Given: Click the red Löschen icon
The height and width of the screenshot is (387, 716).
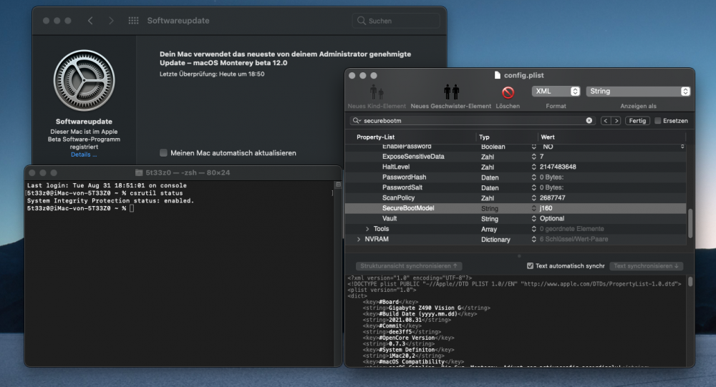Looking at the screenshot, I should [x=508, y=93].
